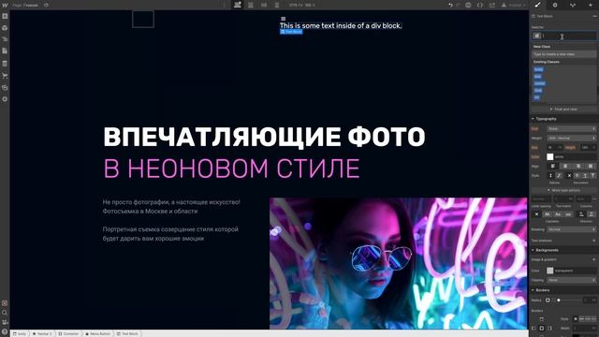Toggle page preview eye icon

pyautogui.click(x=46, y=5)
